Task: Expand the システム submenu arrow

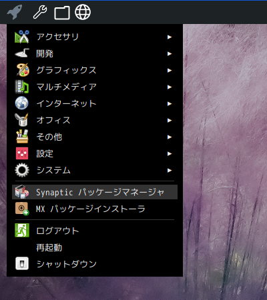Action: coord(170,170)
